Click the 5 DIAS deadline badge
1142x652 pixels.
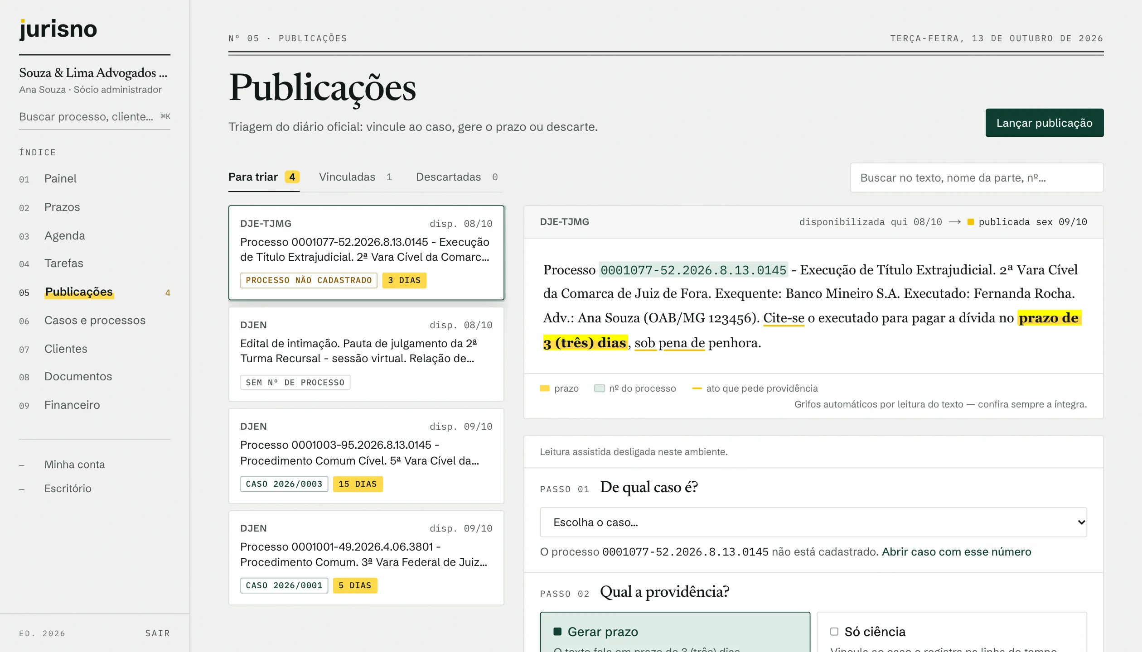(x=355, y=585)
